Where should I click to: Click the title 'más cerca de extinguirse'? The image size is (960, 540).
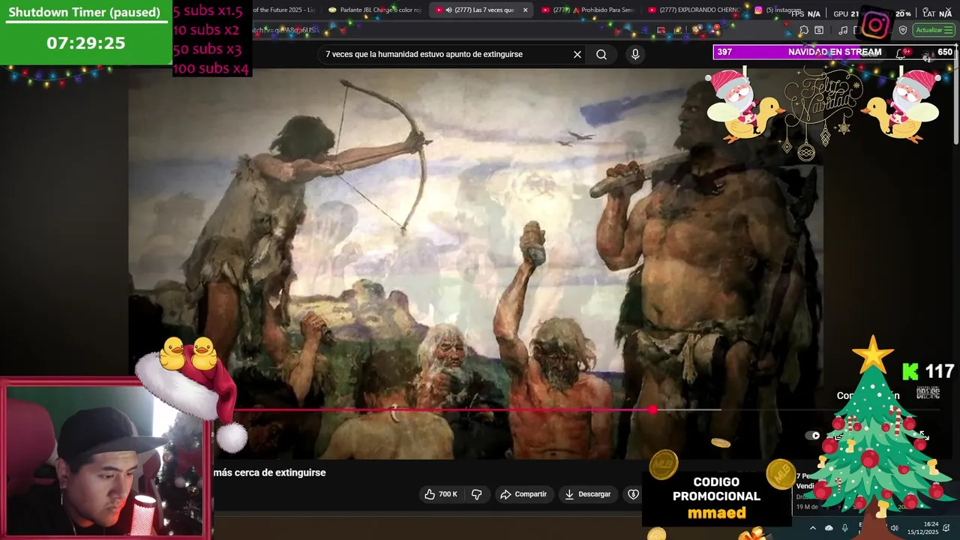[269, 472]
